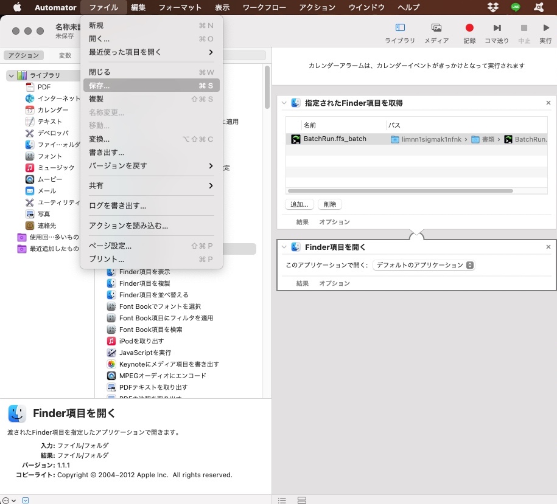Image resolution: width=557 pixels, height=504 pixels.
Task: Choose アクションを読み込む... menu item
Action: click(152, 226)
